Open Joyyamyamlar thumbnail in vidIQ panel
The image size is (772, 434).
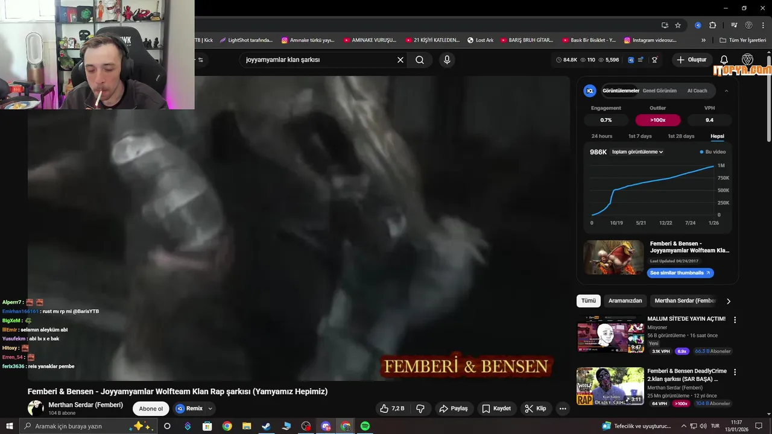[x=613, y=257]
